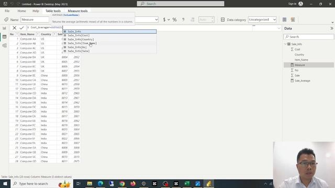Switch to Data (table) view in sidebar
335x188 pixels.
point(4,37)
